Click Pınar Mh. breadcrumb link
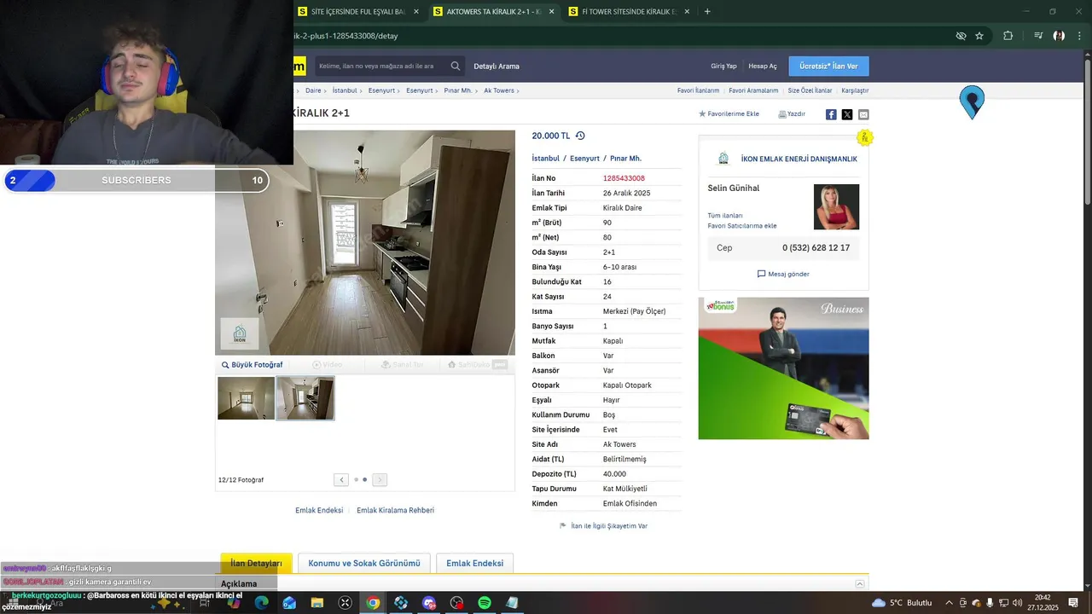 pyautogui.click(x=458, y=90)
